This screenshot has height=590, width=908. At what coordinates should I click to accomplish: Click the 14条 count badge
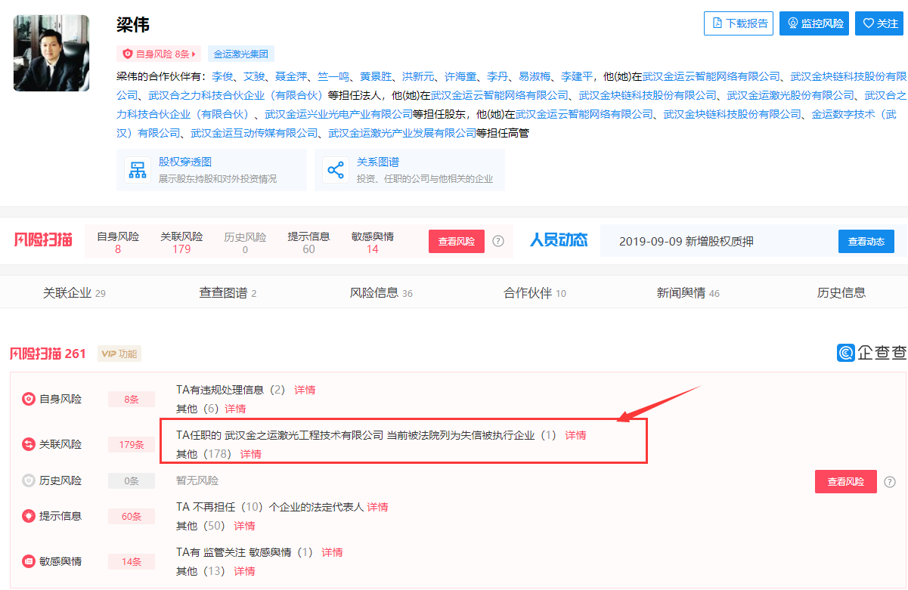pyautogui.click(x=132, y=562)
